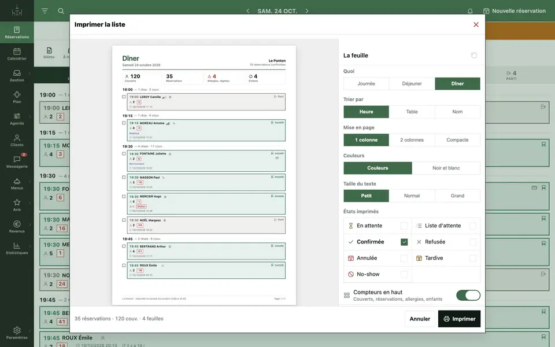The width and height of the screenshot is (555, 347).
Task: Click the print preview page thumbnail
Action: pyautogui.click(x=204, y=175)
